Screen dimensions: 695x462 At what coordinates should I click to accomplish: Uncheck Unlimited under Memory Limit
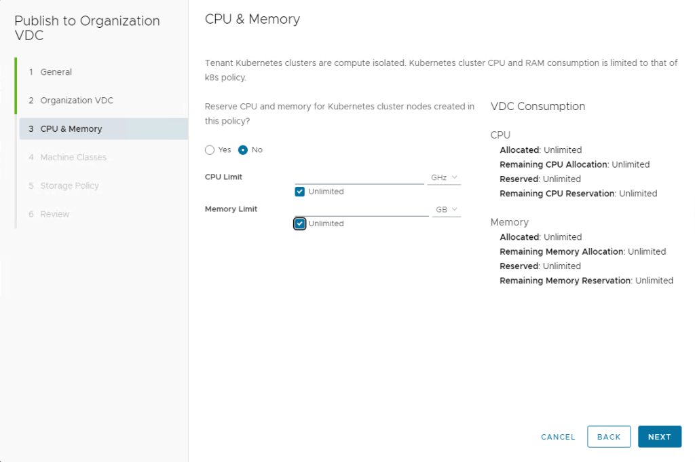pos(300,224)
